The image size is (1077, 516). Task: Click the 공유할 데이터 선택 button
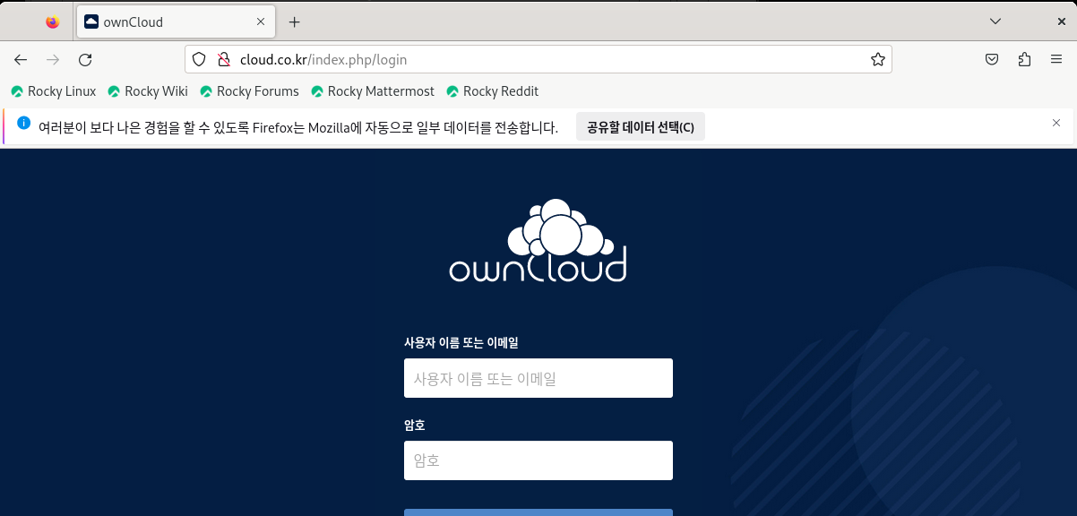641,127
